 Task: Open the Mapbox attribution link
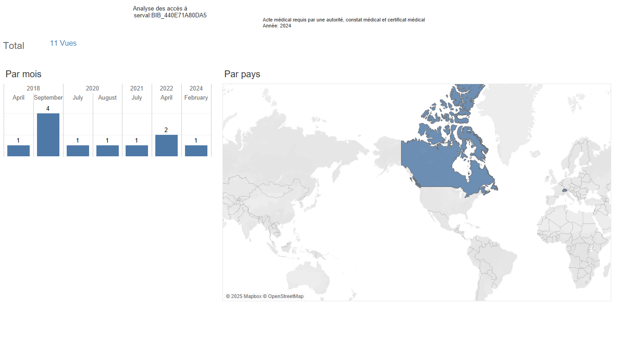(243, 296)
